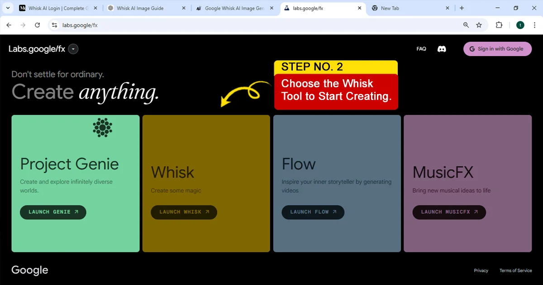Screen dimensions: 543x285
Task: Click the Launch Flow button
Action: 313,212
